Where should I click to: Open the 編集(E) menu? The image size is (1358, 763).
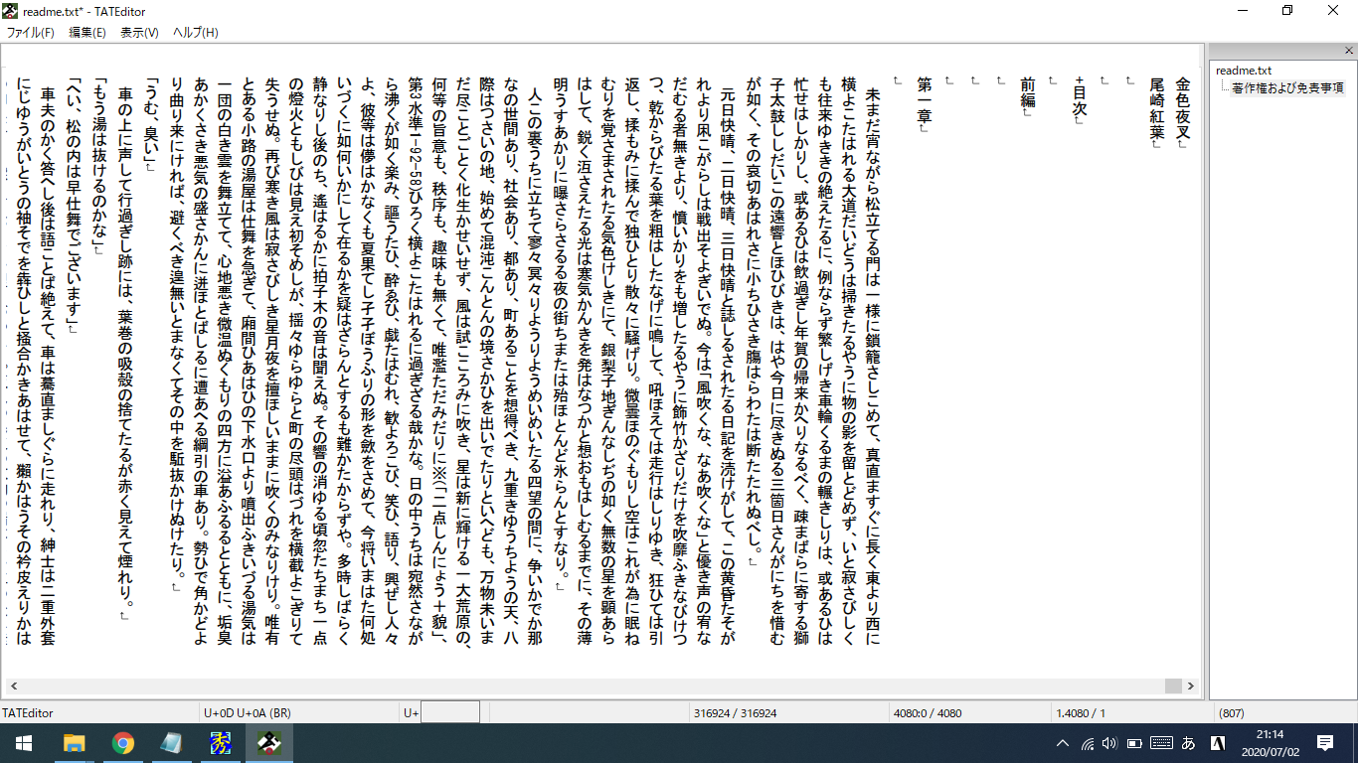[x=86, y=33]
